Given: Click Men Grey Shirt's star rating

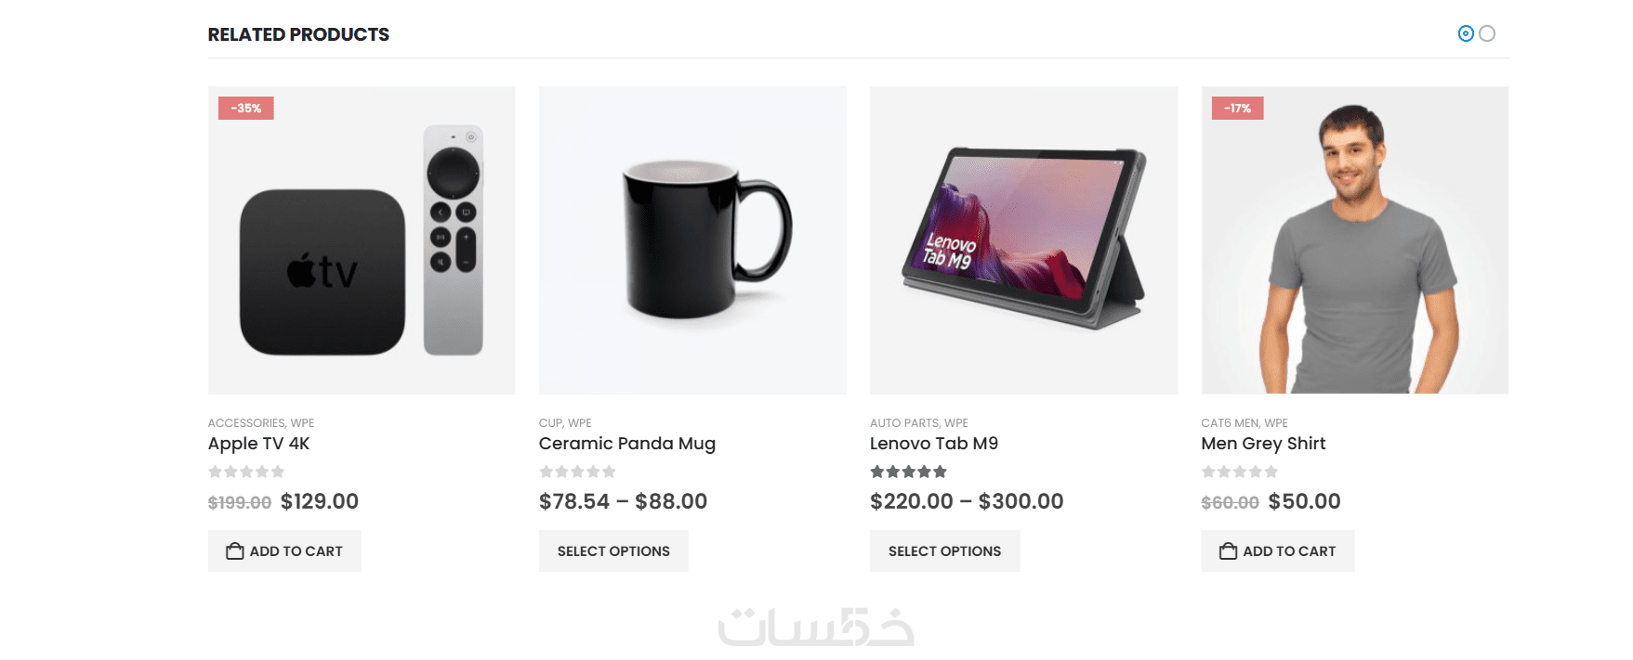Looking at the screenshot, I should point(1239,472).
